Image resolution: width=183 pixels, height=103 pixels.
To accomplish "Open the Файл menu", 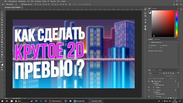I will click(x=6, y=1).
